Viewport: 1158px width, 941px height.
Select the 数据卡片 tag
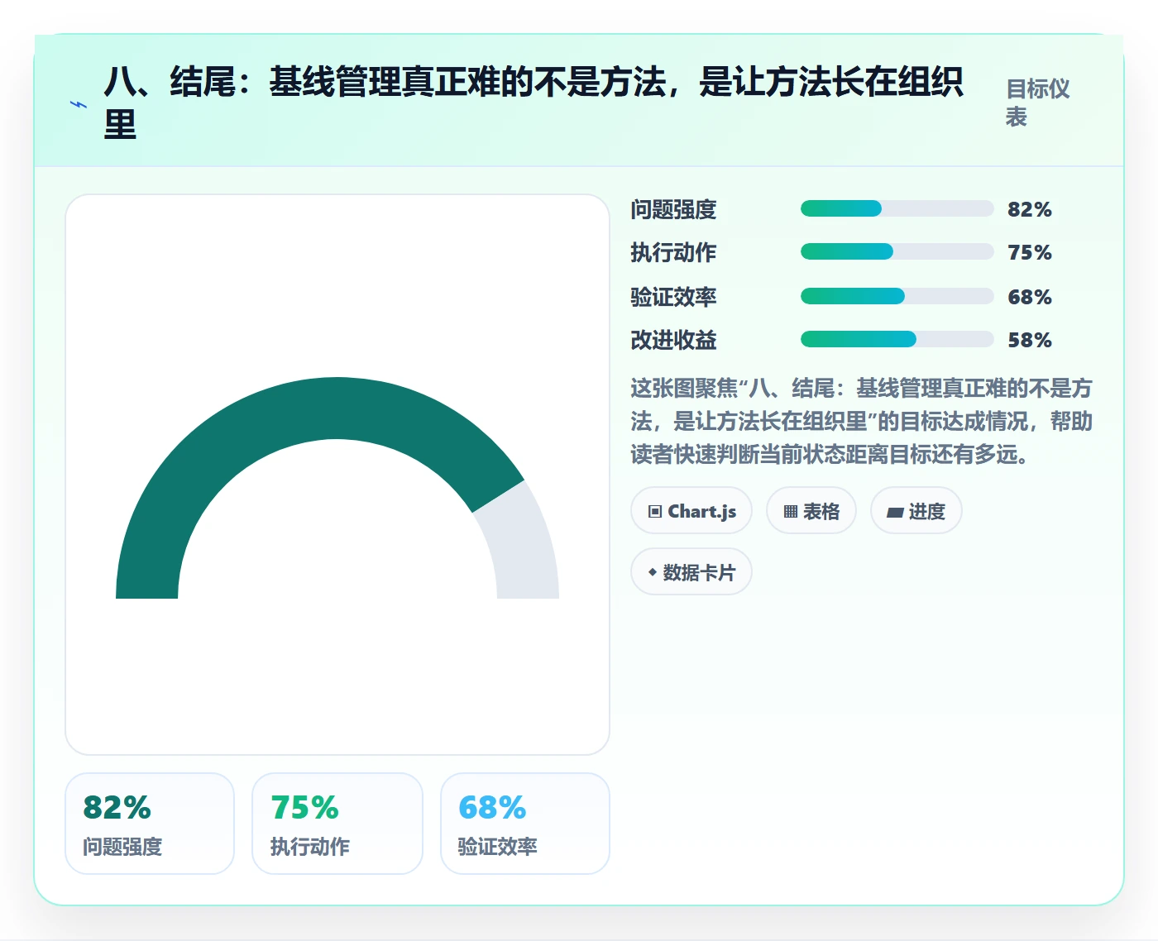[691, 572]
